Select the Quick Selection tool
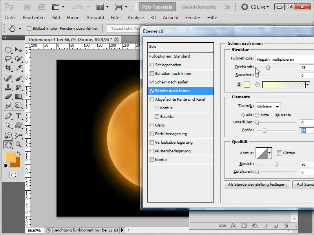314x235 pixels. pyautogui.click(x=18, y=59)
